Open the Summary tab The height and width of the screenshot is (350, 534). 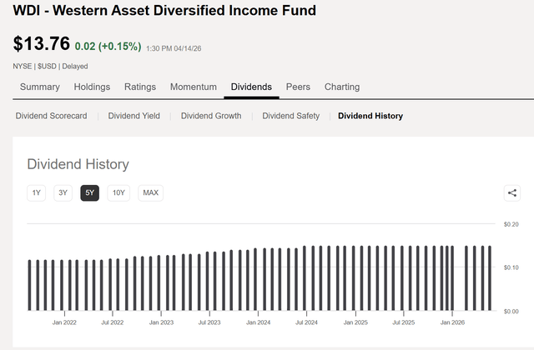[x=40, y=87]
